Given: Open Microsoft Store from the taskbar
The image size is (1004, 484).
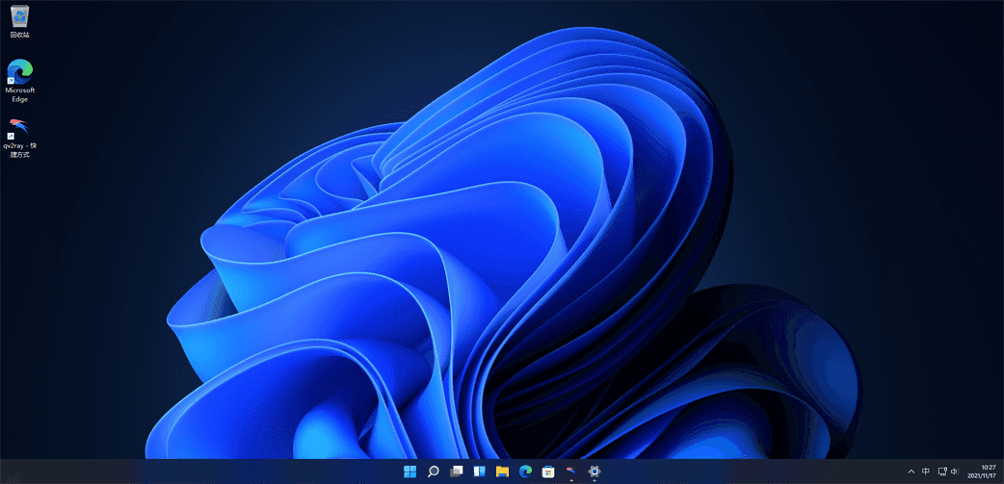Looking at the screenshot, I should point(548,471).
